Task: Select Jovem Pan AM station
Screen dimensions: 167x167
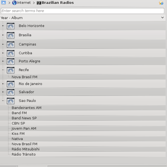Action: pyautogui.click(x=24, y=129)
